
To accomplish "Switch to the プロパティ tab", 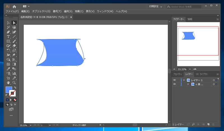I will tap(178, 74).
